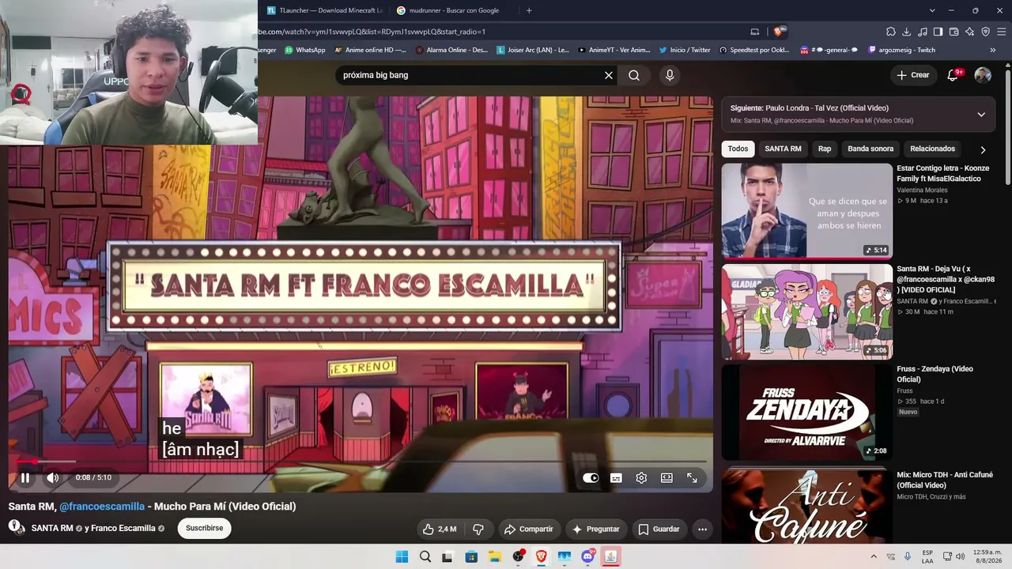The width and height of the screenshot is (1012, 569).
Task: Open the Brave Wallet icon
Action: tap(953, 32)
